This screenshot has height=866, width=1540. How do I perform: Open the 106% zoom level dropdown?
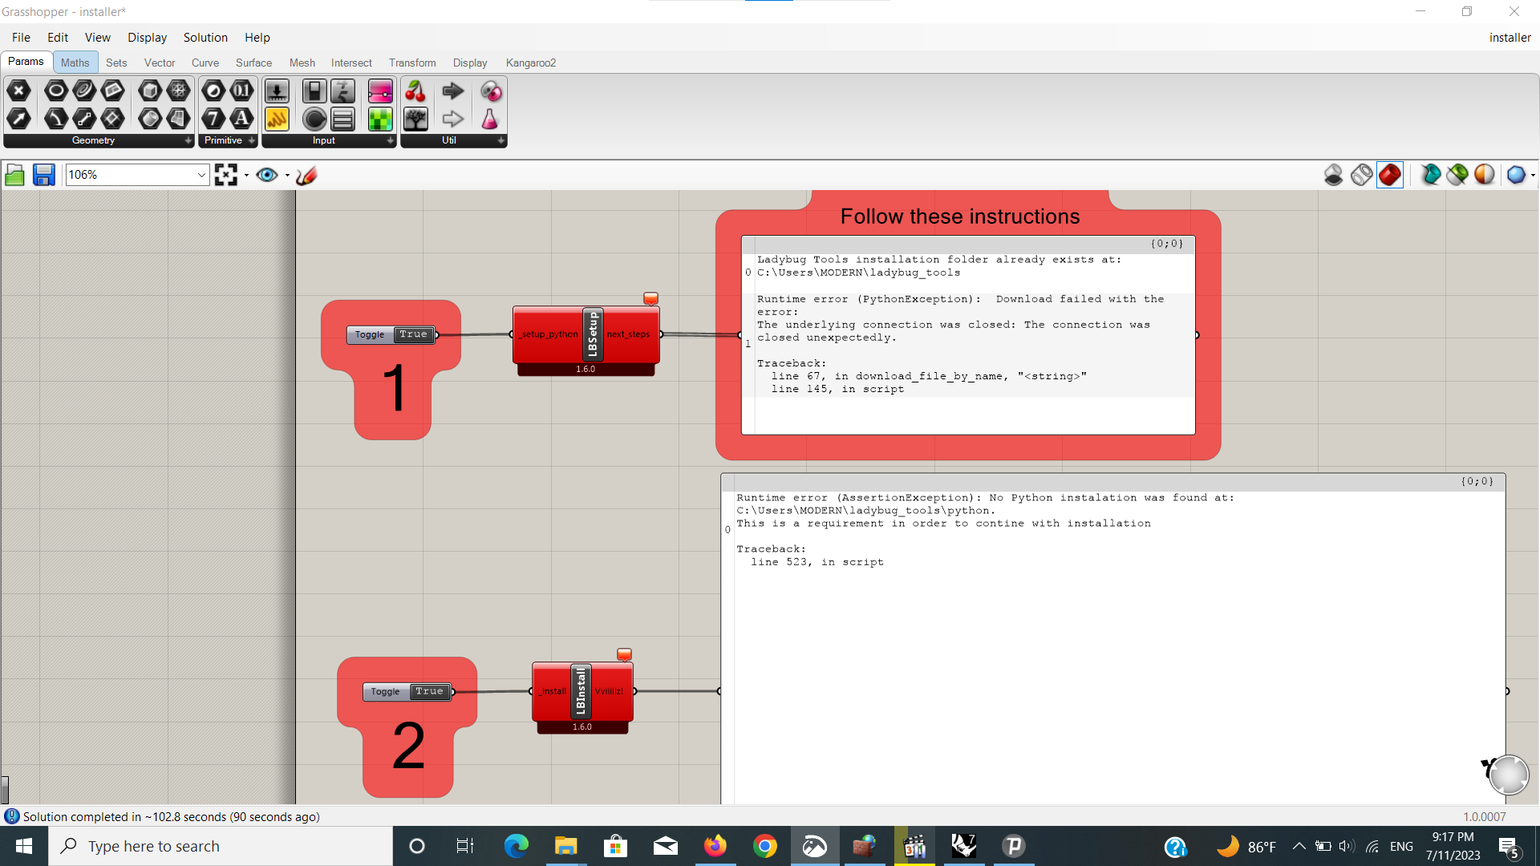pyautogui.click(x=201, y=175)
